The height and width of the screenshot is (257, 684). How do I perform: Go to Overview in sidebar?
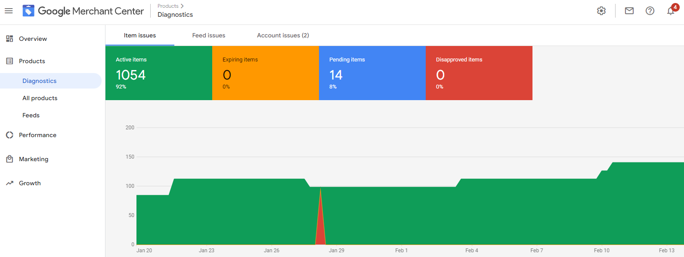pyautogui.click(x=33, y=39)
